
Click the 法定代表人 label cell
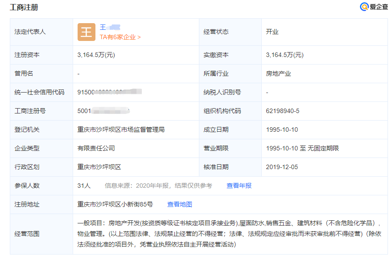point(41,32)
